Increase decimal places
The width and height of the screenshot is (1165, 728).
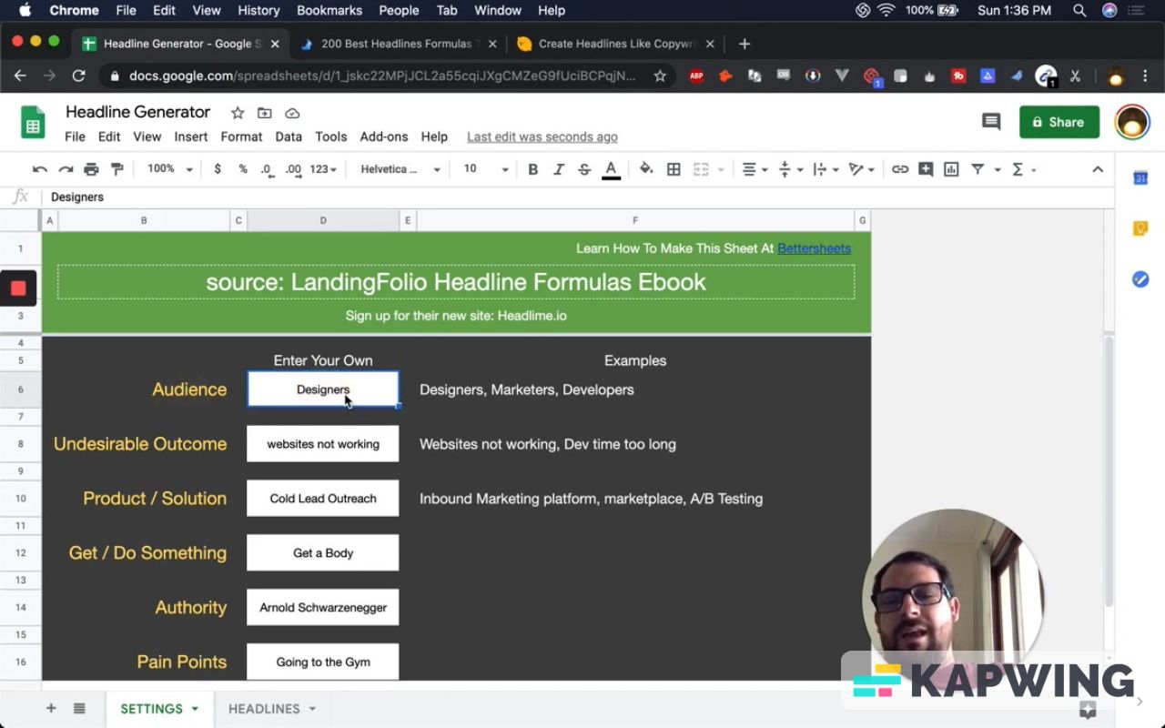(x=293, y=169)
